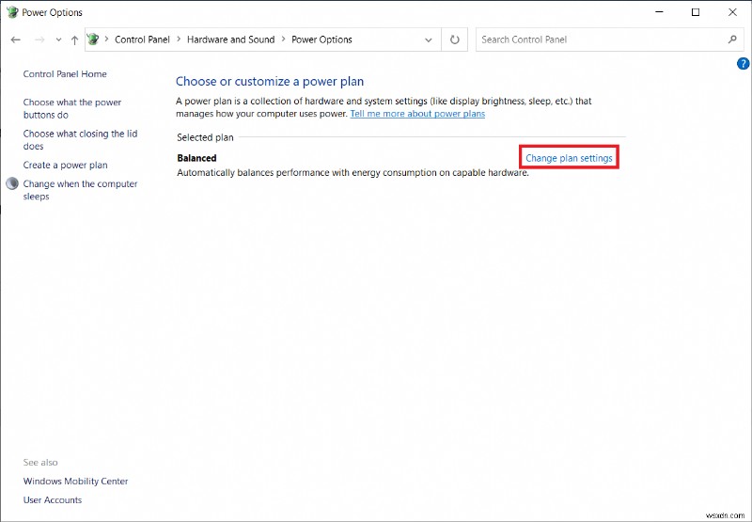Open Tell me more about power plans

tap(417, 114)
